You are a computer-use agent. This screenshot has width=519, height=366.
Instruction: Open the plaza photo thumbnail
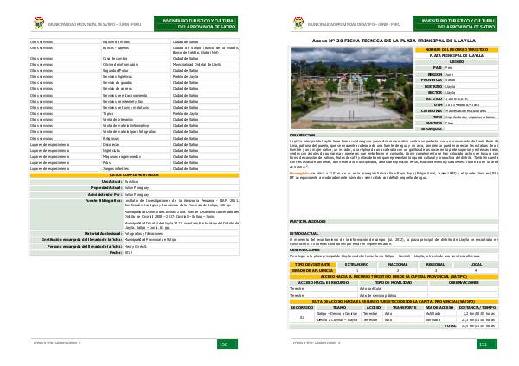tap(351, 88)
